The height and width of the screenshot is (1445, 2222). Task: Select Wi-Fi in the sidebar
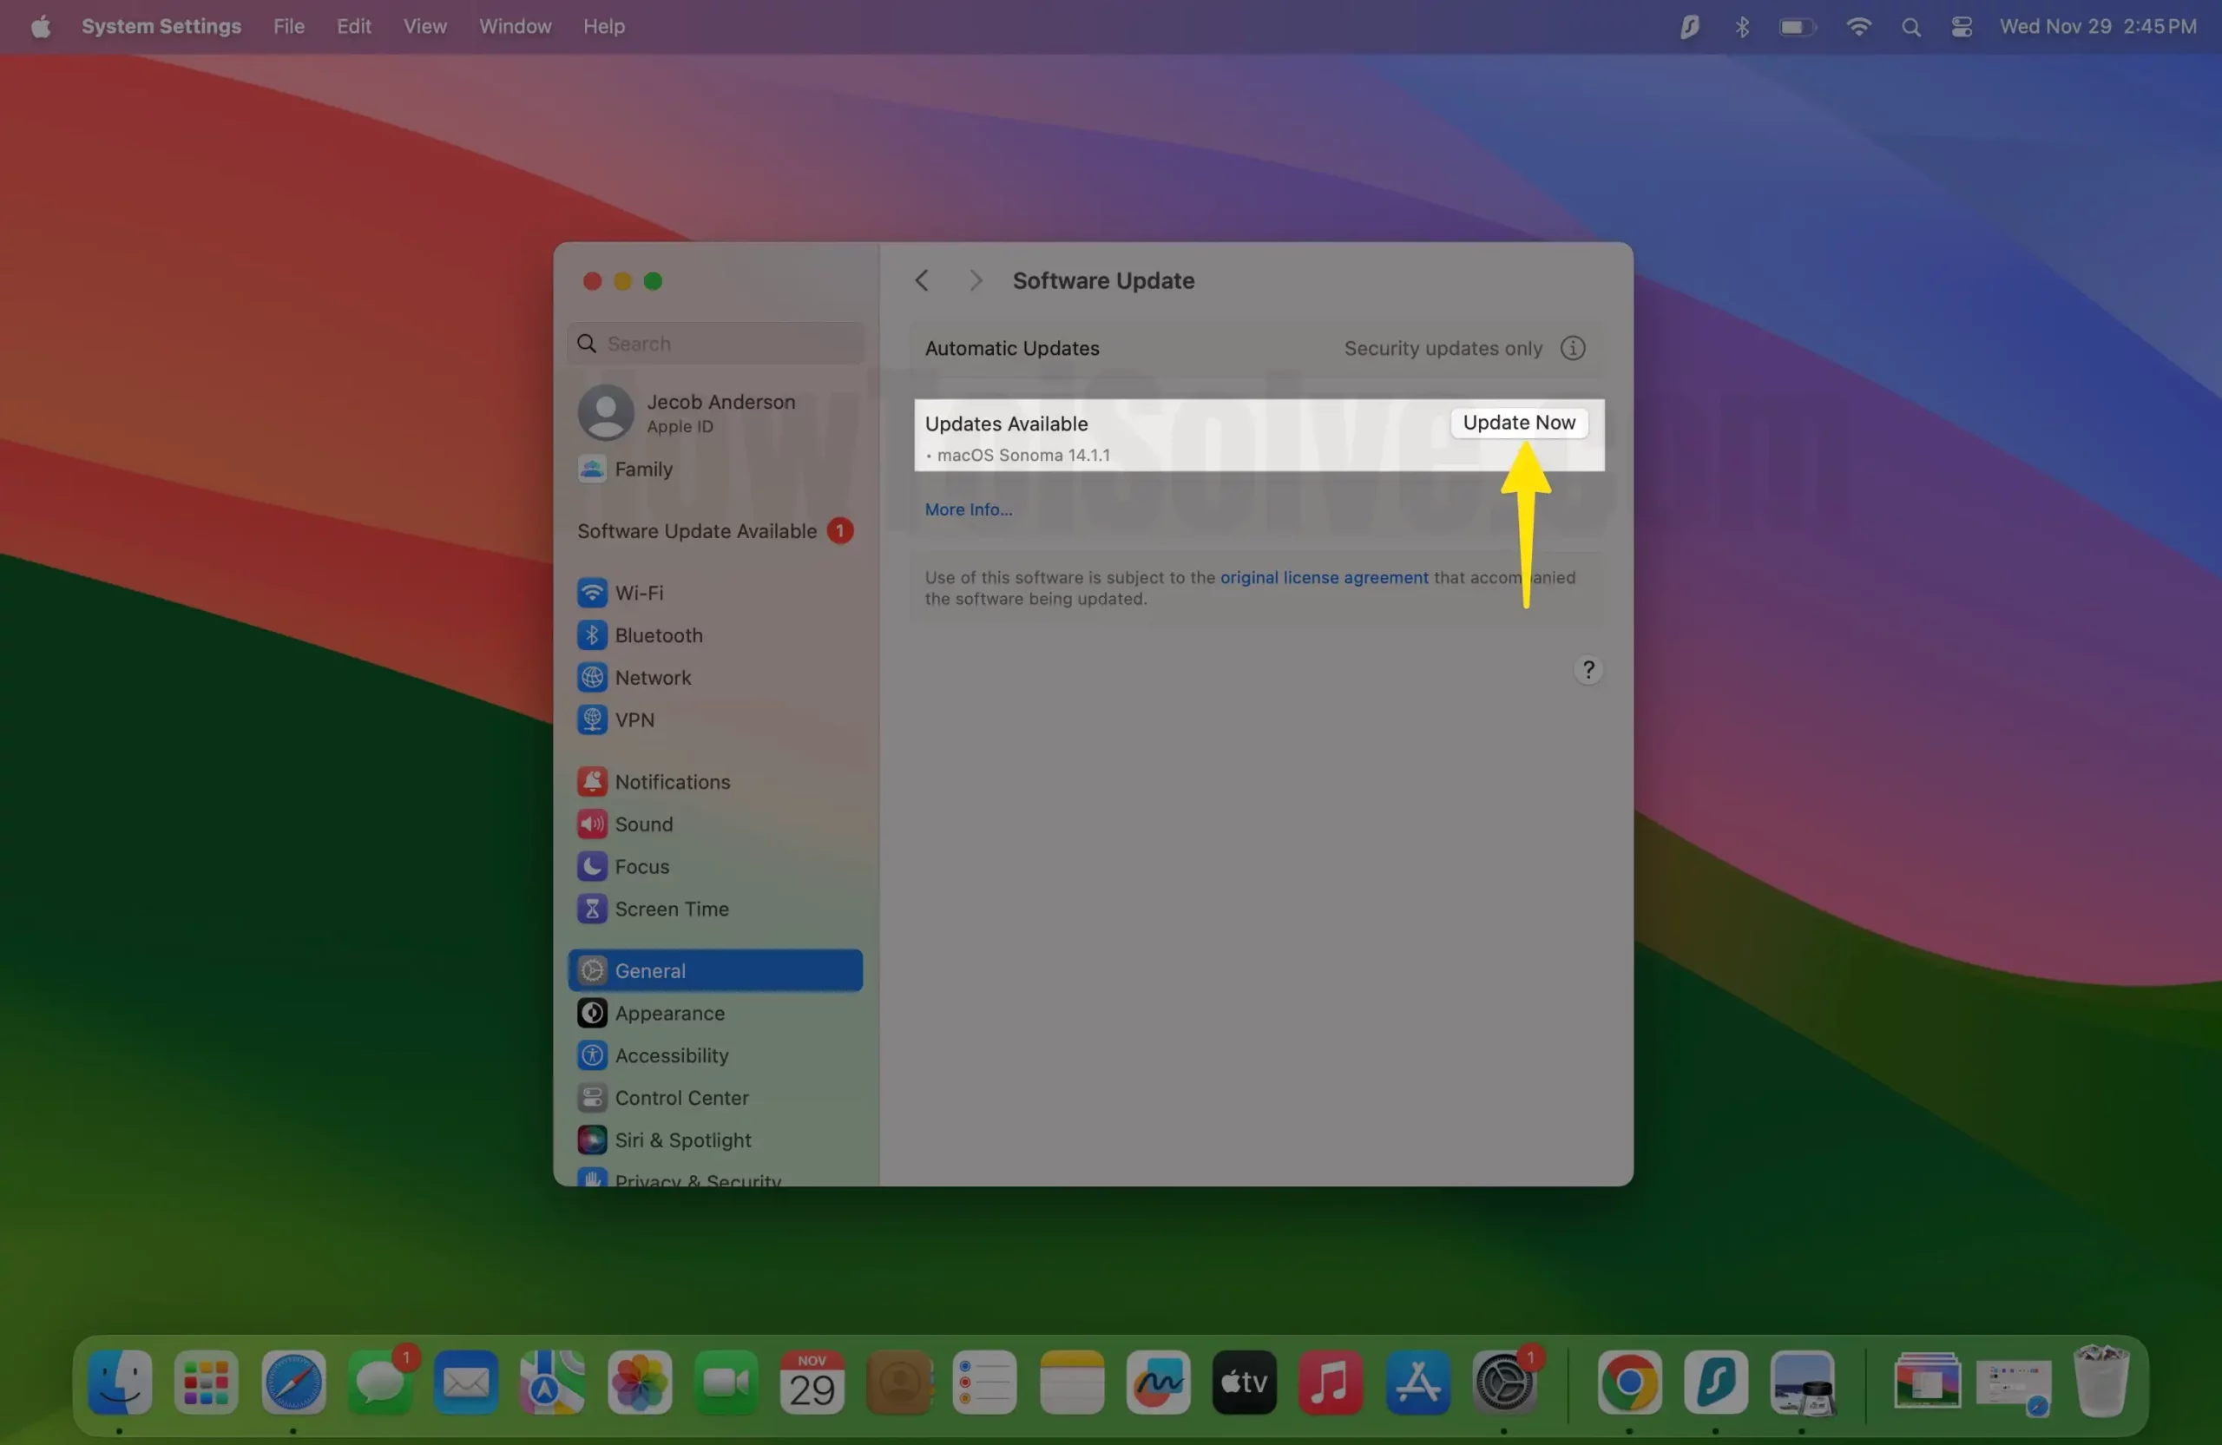point(639,593)
